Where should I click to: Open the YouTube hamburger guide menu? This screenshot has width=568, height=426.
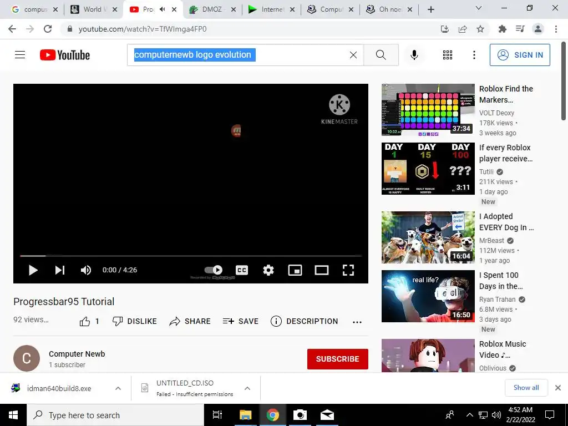20,55
